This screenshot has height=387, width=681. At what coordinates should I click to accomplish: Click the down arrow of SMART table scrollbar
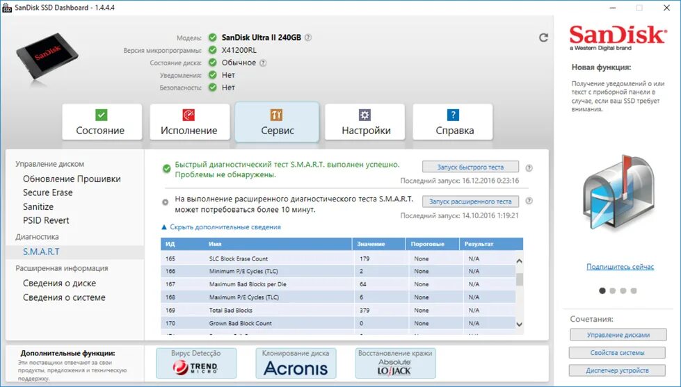pos(519,324)
